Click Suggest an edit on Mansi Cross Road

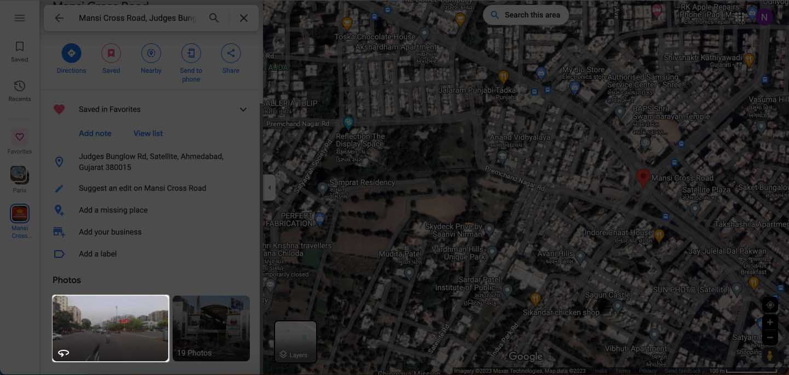click(142, 188)
